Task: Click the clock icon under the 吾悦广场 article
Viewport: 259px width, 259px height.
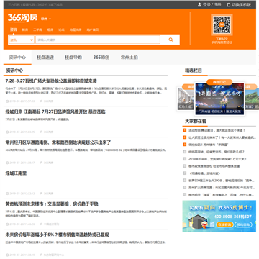Action: 7,101
